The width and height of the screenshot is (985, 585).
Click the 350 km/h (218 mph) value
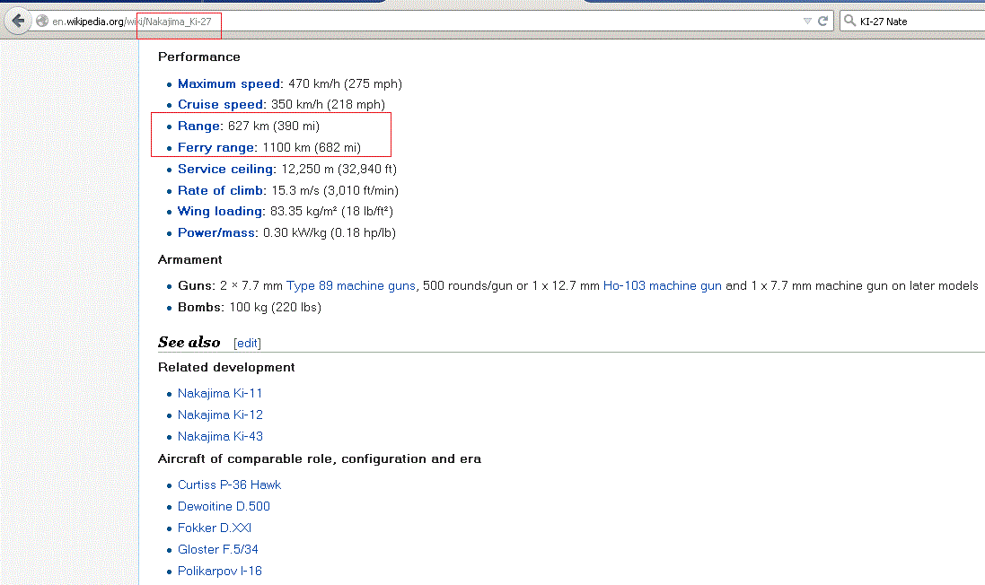pyautogui.click(x=328, y=105)
